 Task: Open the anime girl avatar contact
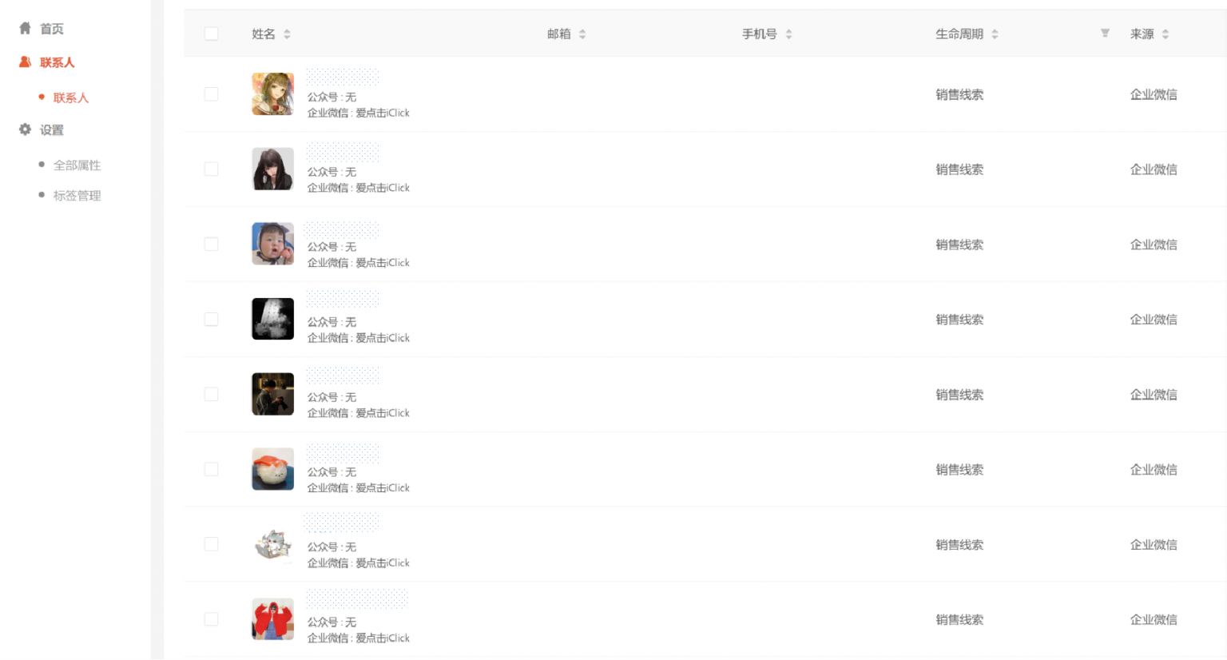[272, 94]
